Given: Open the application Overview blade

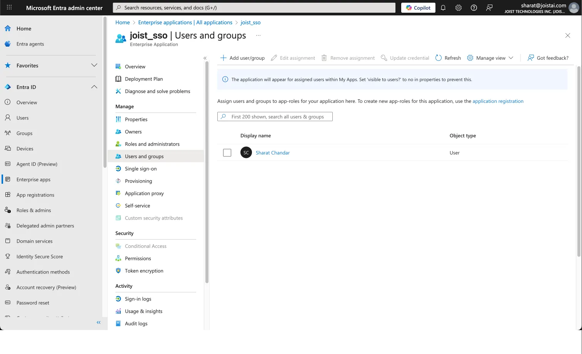Looking at the screenshot, I should pyautogui.click(x=135, y=67).
